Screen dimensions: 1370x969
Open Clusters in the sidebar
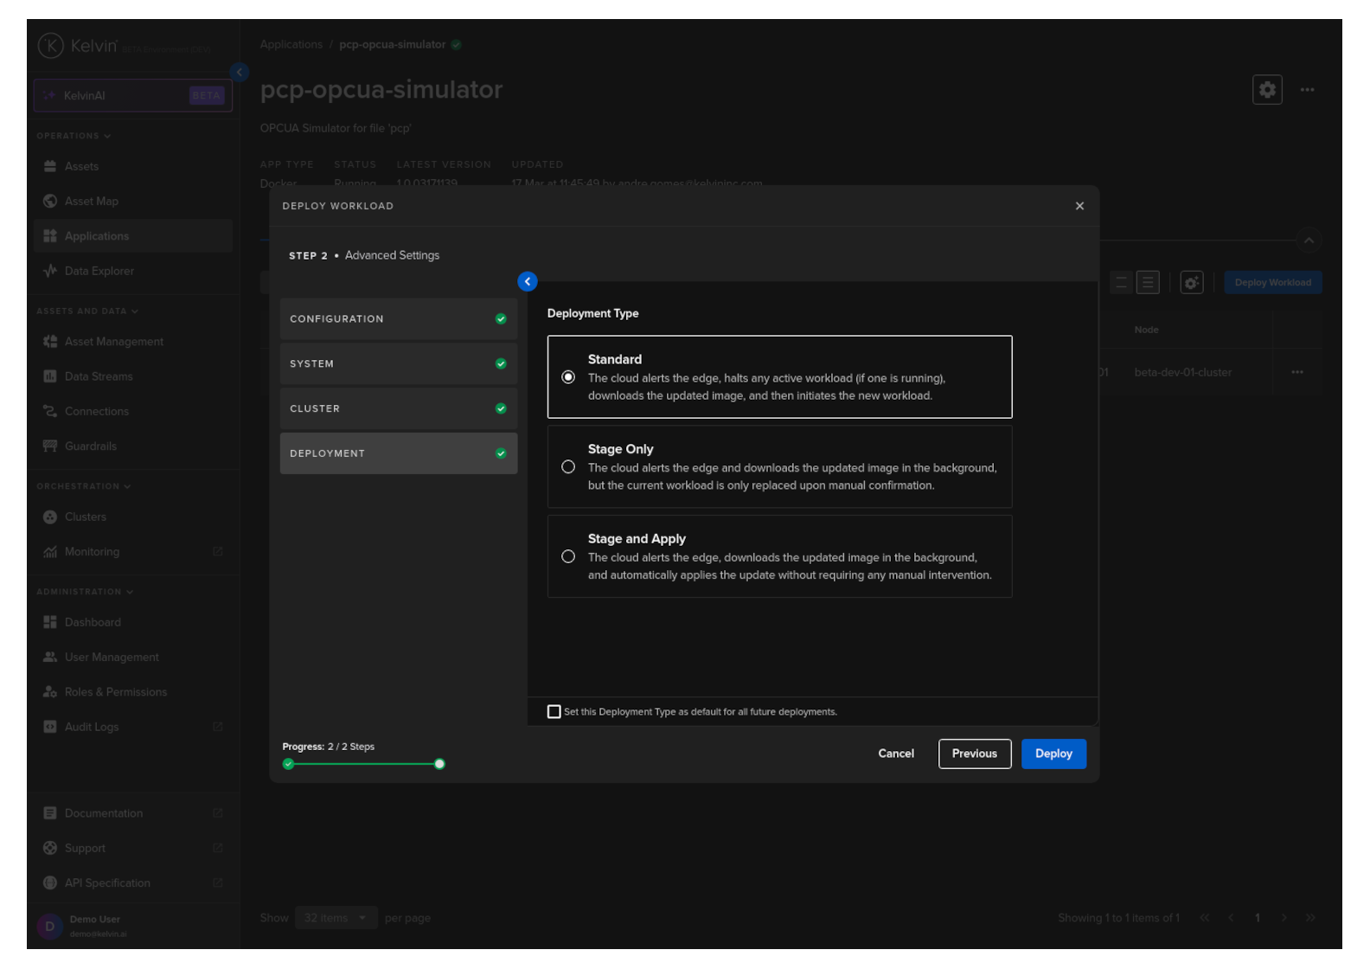[x=85, y=517]
